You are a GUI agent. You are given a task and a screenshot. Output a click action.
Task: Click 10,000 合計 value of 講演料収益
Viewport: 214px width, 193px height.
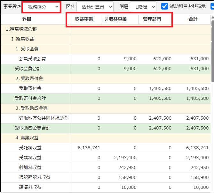click(201, 188)
